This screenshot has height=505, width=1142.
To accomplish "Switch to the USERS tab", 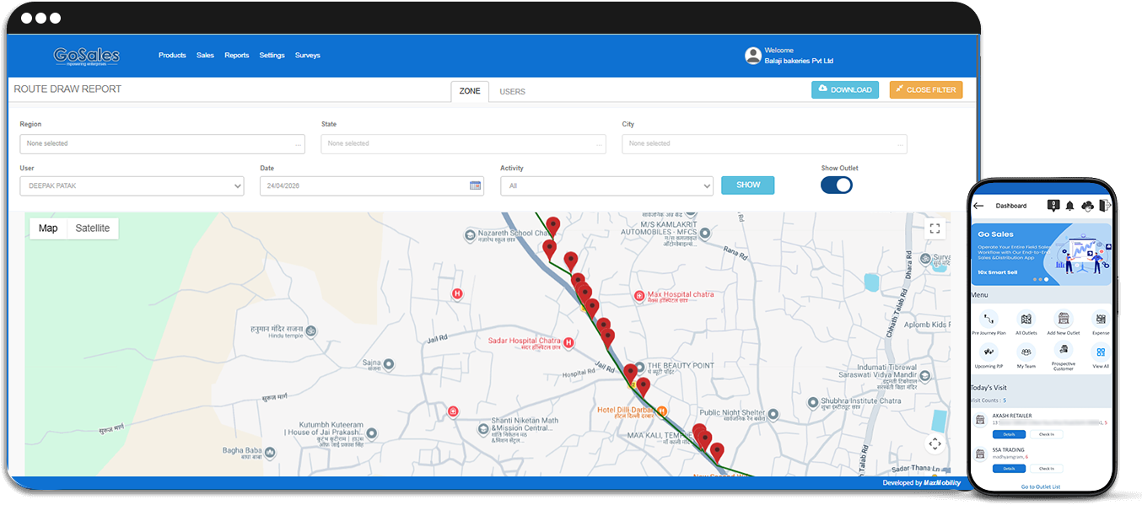I will click(x=512, y=91).
